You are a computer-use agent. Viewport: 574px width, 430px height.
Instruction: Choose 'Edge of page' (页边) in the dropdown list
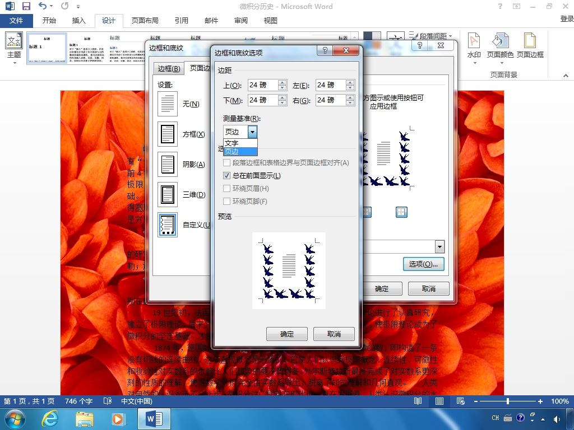coord(240,151)
